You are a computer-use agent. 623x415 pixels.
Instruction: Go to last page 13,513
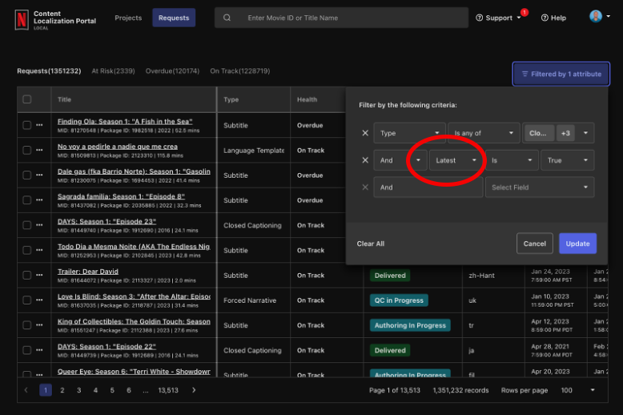(x=168, y=390)
